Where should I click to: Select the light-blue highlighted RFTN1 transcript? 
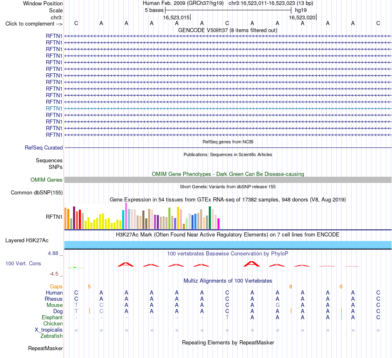(228, 109)
